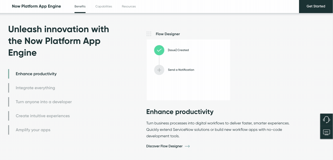
Task: Click the Flow Designer heading text
Action: point(168,34)
